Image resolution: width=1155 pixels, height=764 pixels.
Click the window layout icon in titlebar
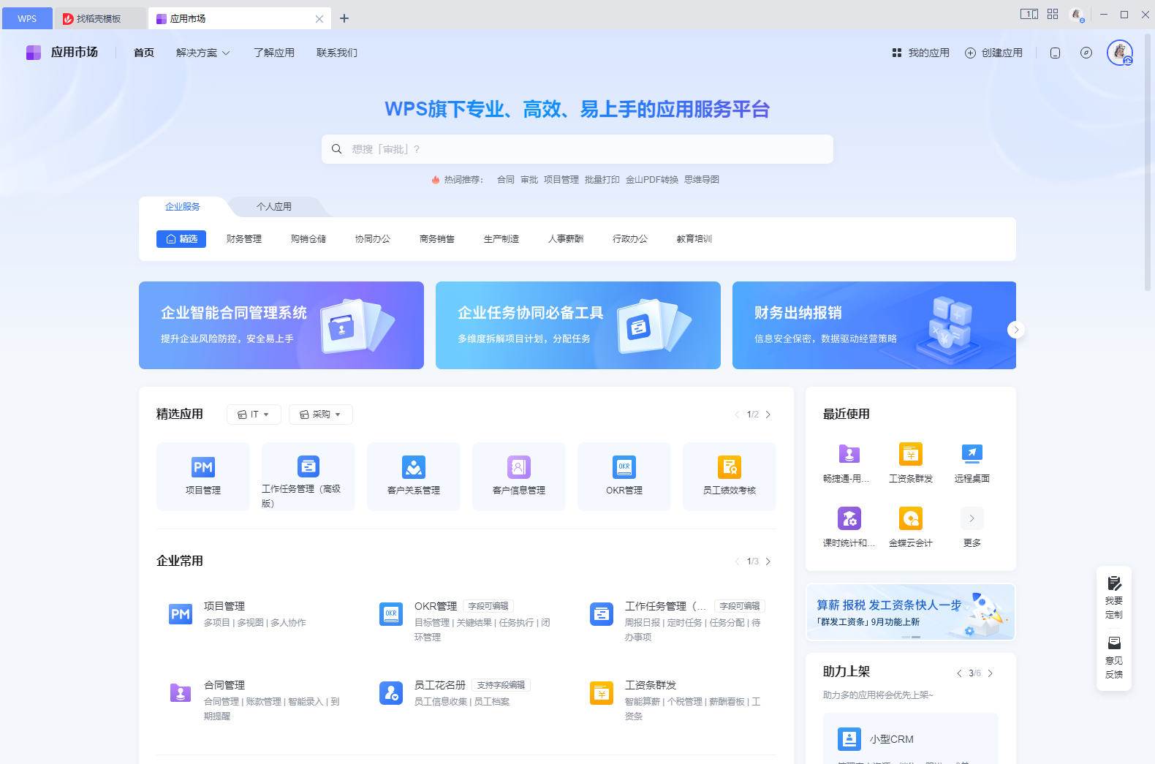click(1029, 14)
